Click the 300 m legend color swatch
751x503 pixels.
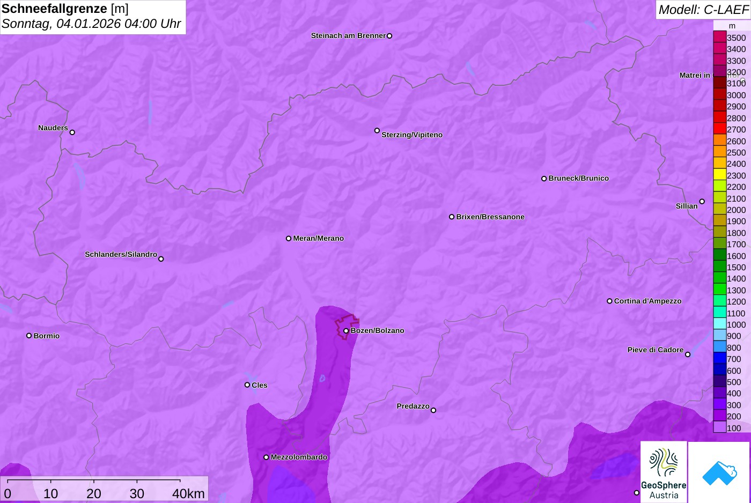[x=719, y=404]
